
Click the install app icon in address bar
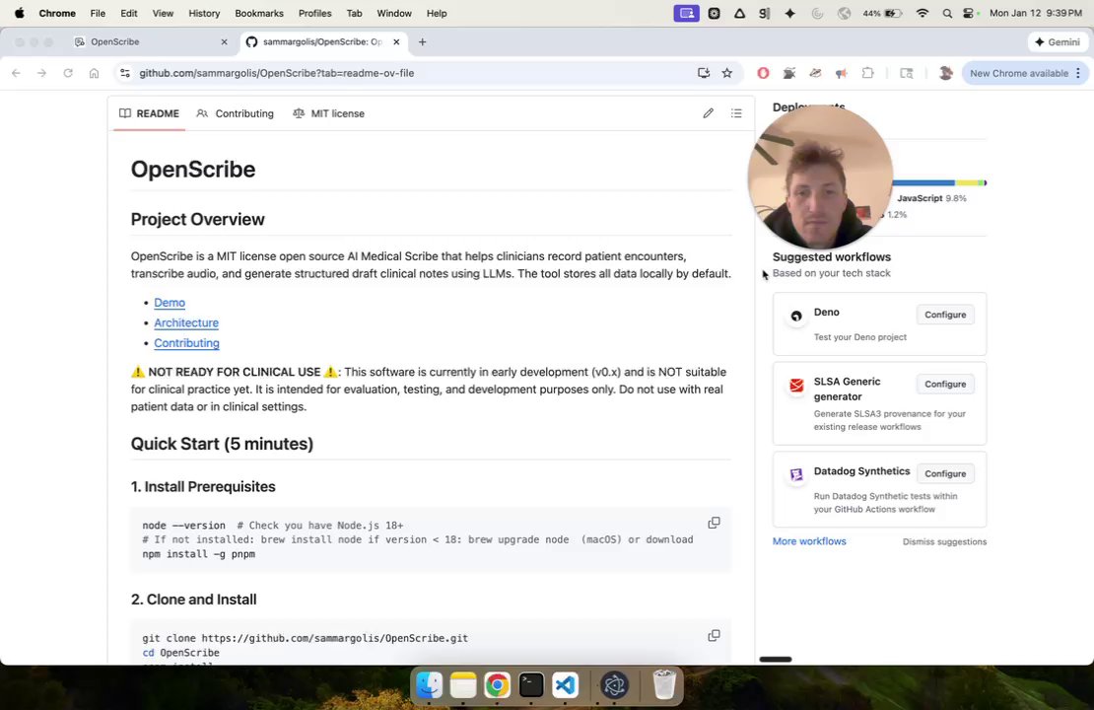point(704,73)
